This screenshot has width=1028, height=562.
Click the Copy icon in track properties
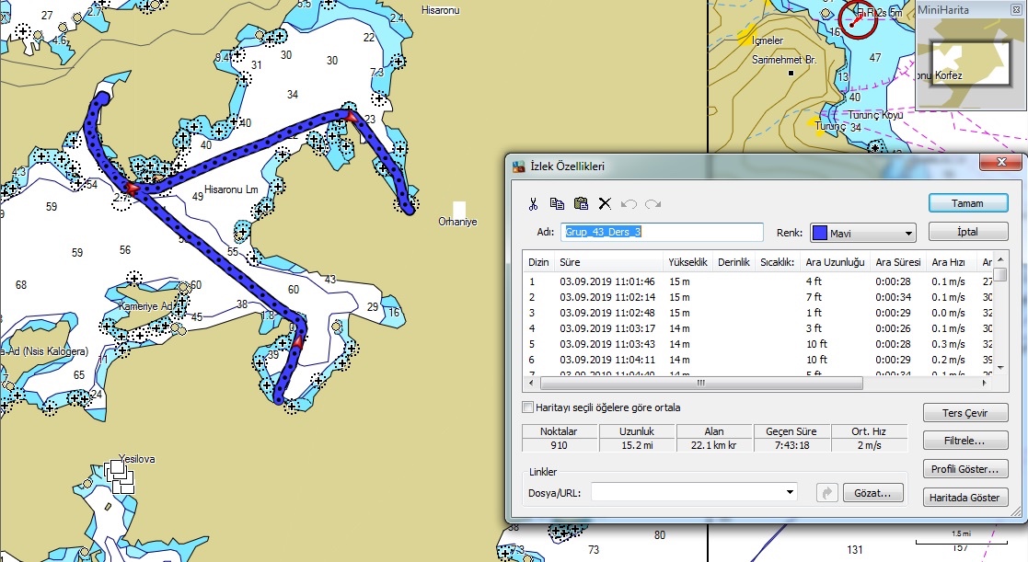558,203
